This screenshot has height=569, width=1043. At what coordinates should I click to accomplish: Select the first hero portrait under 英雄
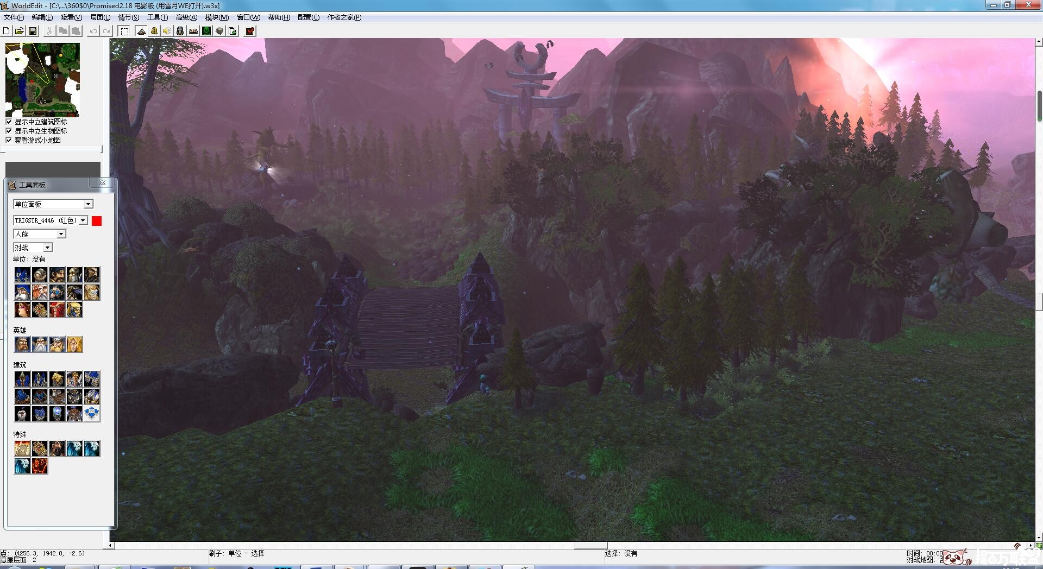pyautogui.click(x=22, y=344)
